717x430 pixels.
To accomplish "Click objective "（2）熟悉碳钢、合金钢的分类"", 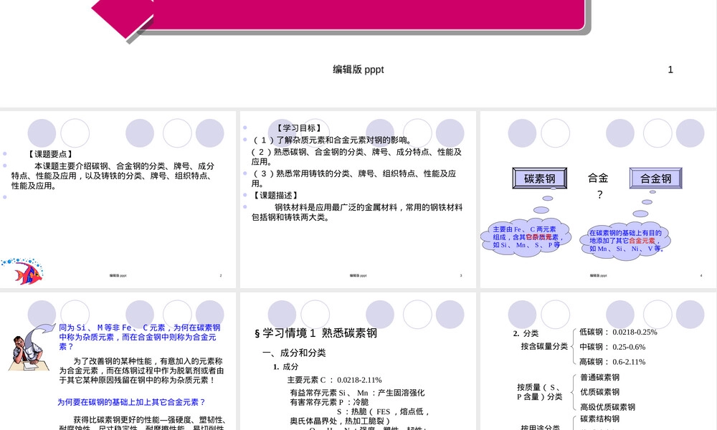I will coord(356,157).
